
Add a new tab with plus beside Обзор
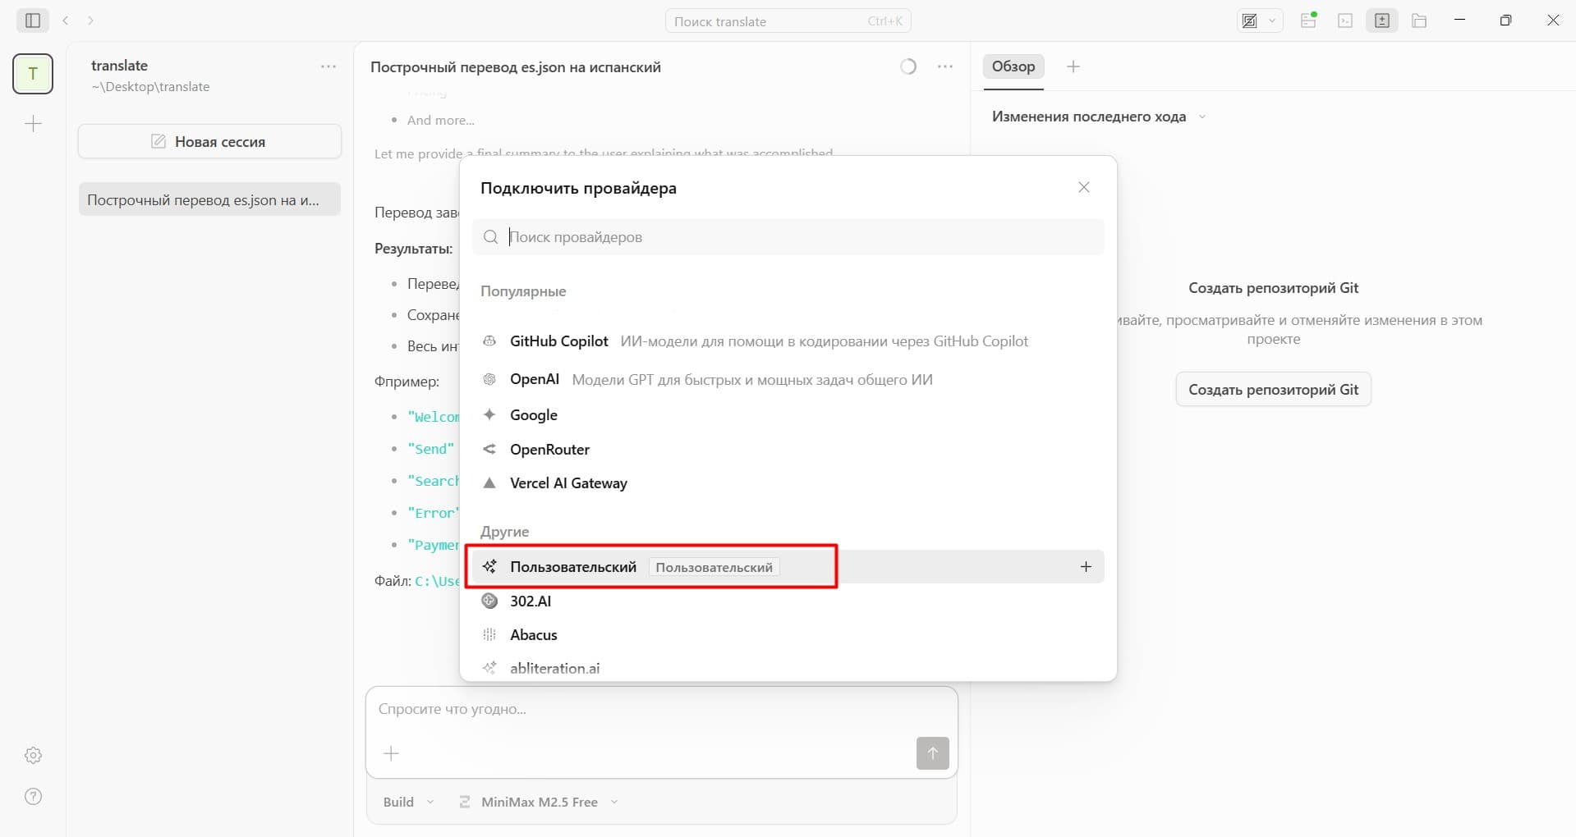(1073, 66)
